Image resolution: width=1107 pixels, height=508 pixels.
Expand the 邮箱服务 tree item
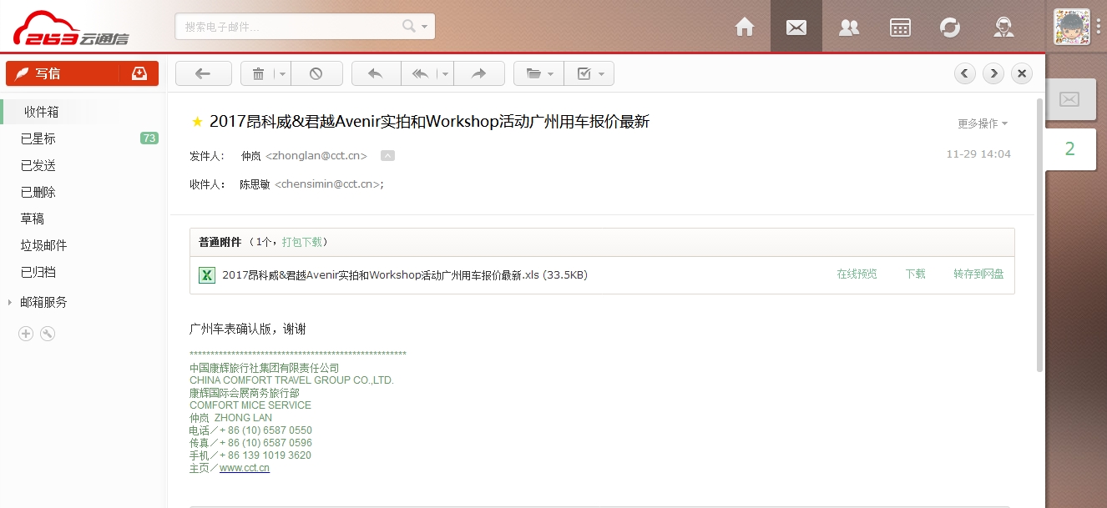tap(10, 302)
